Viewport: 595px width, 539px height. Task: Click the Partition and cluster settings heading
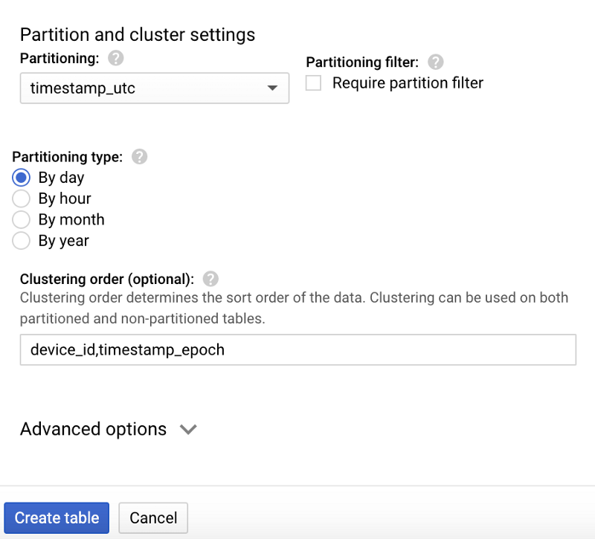tap(138, 34)
